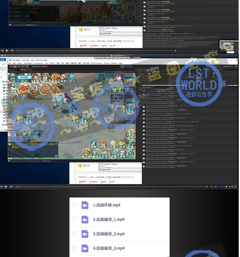Toggle fullscreen in the lower video player
Viewport: 240px width, 257px height.
(232, 187)
